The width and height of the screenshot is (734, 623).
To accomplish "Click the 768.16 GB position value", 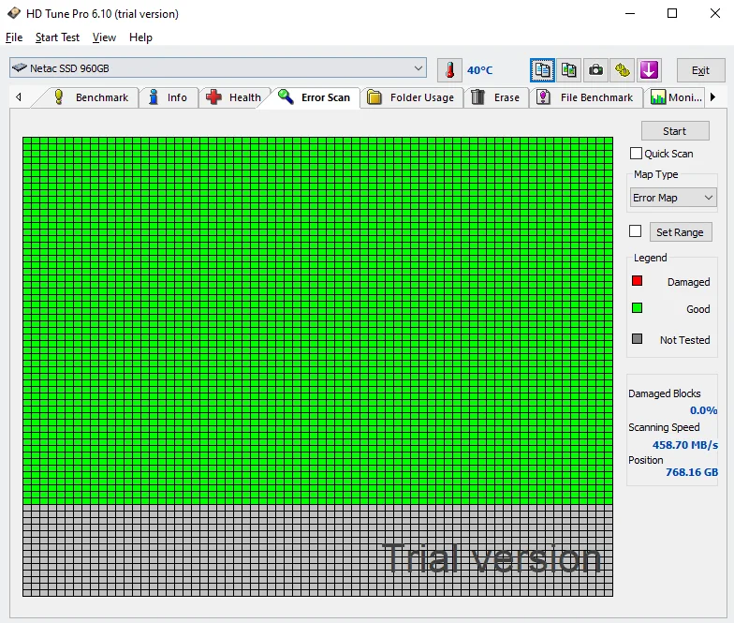I will (x=691, y=472).
